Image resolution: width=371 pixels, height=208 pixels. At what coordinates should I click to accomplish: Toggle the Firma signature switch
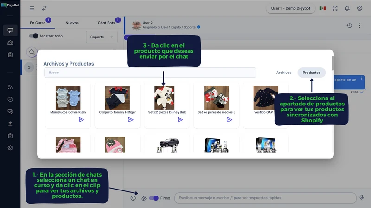click(154, 198)
